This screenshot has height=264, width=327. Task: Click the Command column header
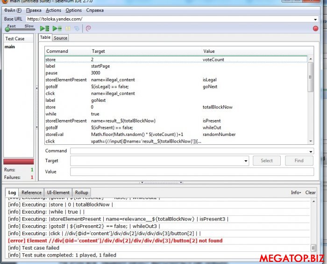[x=68, y=51]
